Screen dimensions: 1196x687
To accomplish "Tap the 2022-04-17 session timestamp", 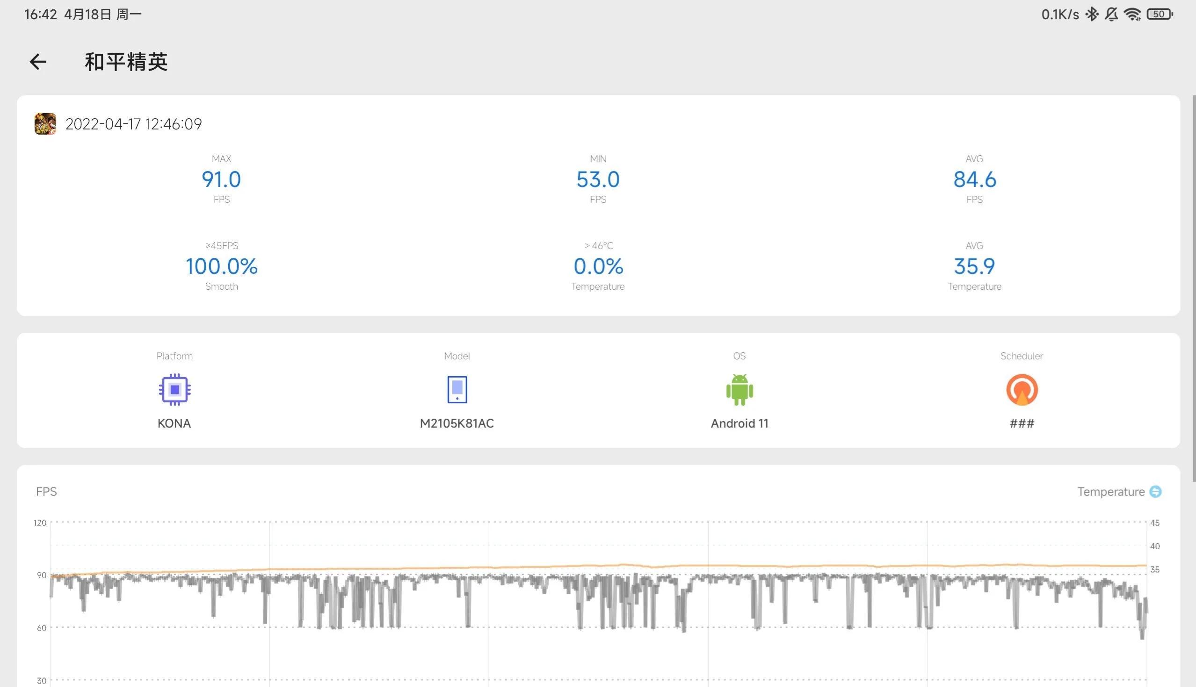I will (x=134, y=124).
